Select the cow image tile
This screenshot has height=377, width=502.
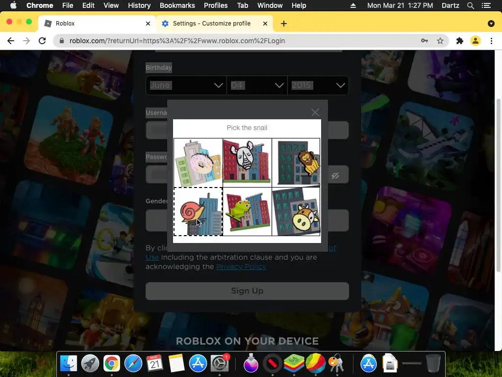click(x=296, y=212)
